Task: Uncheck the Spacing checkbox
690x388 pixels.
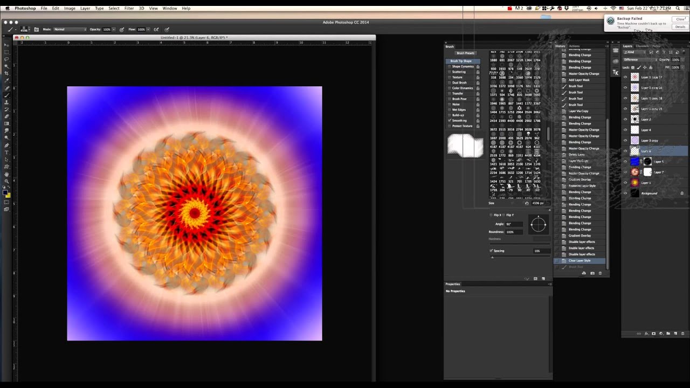Action: (491, 251)
